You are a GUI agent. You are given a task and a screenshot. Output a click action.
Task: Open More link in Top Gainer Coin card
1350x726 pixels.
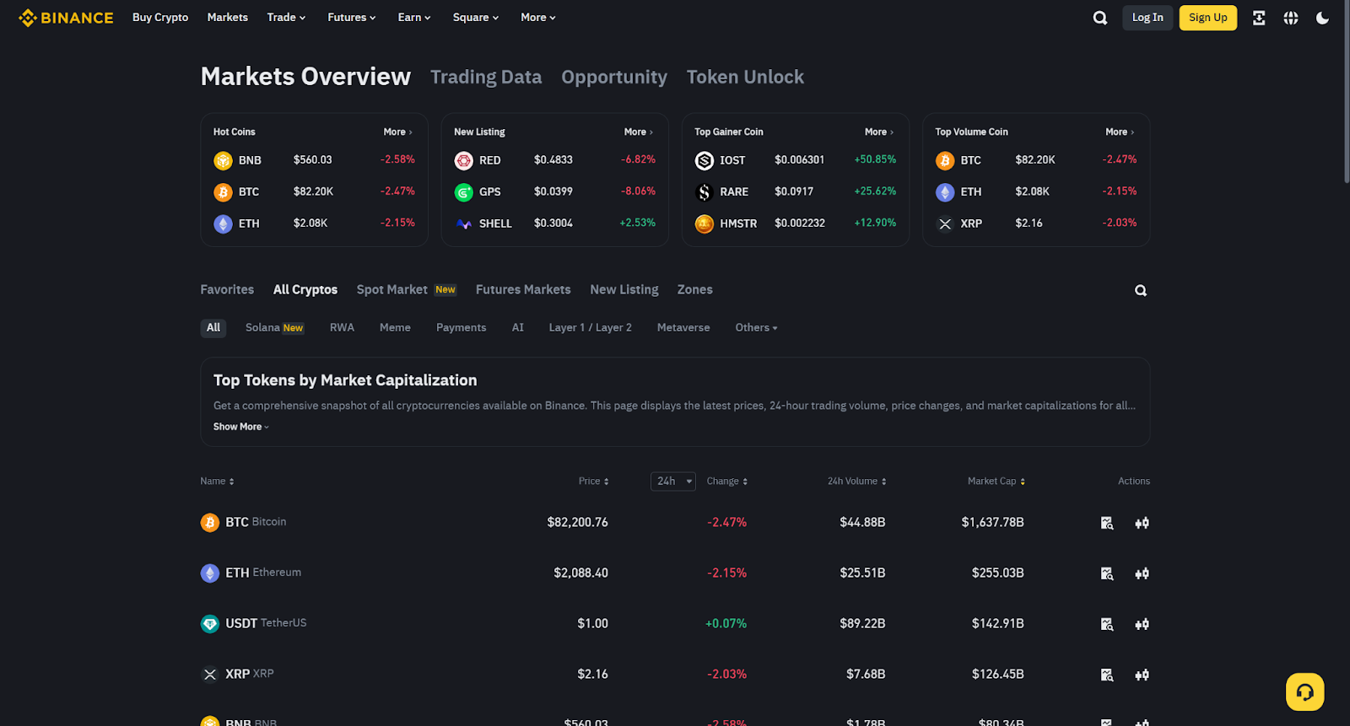pos(879,132)
